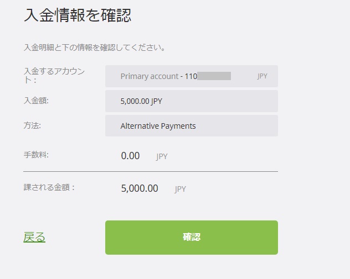
Task: Click the 手数料 fee label
Action: pos(36,155)
